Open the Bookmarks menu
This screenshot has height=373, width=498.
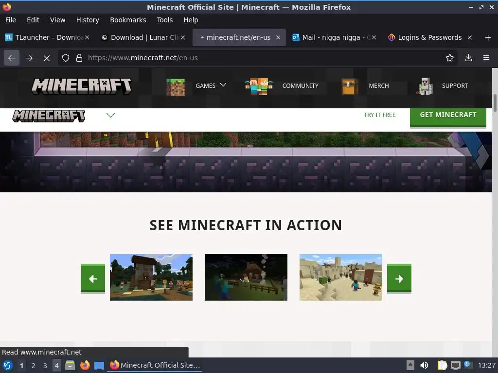[x=128, y=20]
